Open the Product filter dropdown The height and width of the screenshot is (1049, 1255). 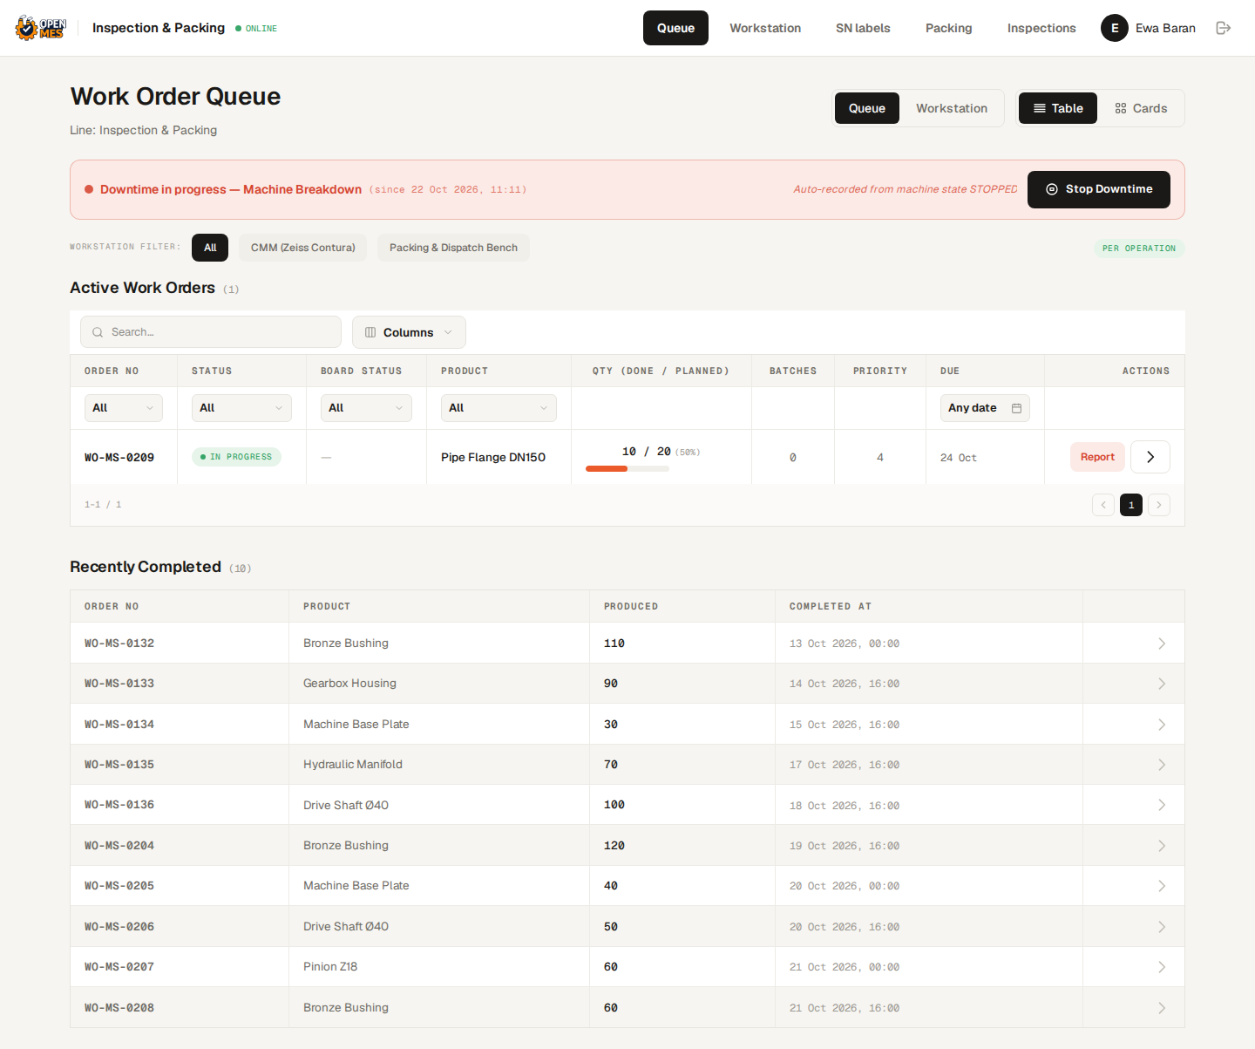point(499,408)
